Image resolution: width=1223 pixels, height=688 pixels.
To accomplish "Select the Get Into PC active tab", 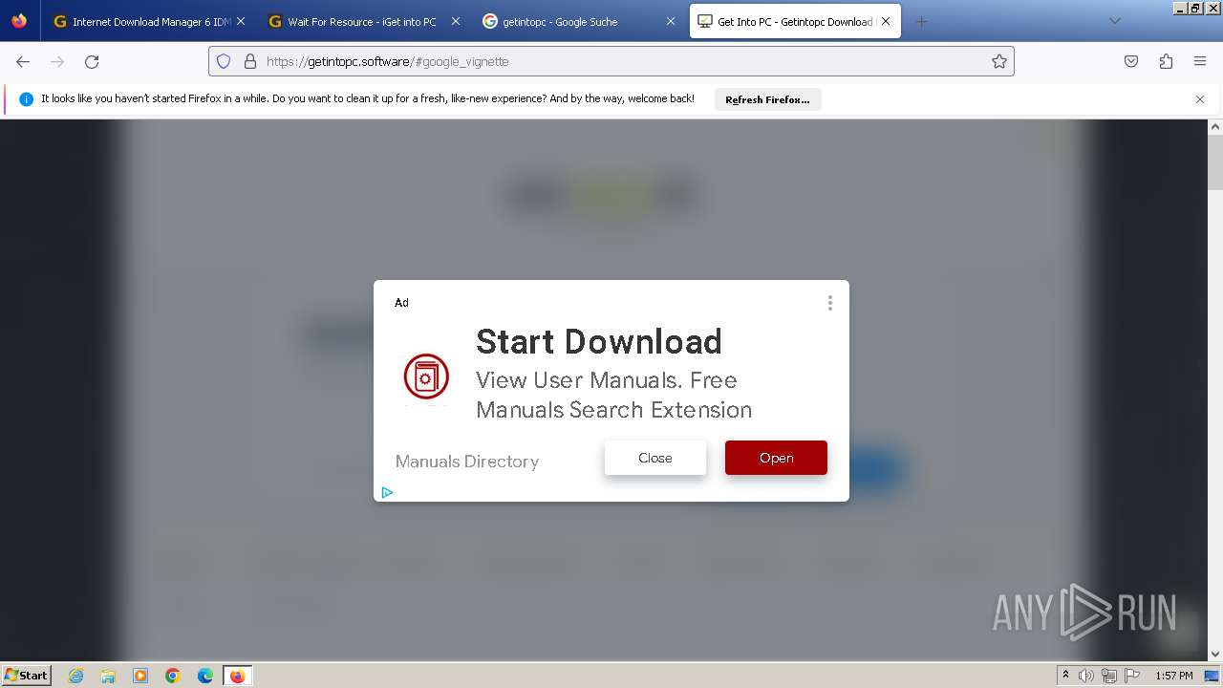I will coord(794,21).
